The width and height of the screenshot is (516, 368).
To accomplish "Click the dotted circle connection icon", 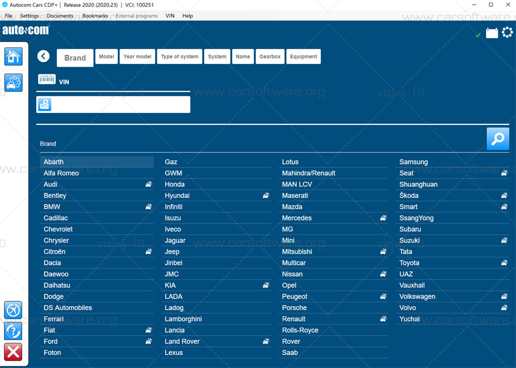I will tap(507, 32).
